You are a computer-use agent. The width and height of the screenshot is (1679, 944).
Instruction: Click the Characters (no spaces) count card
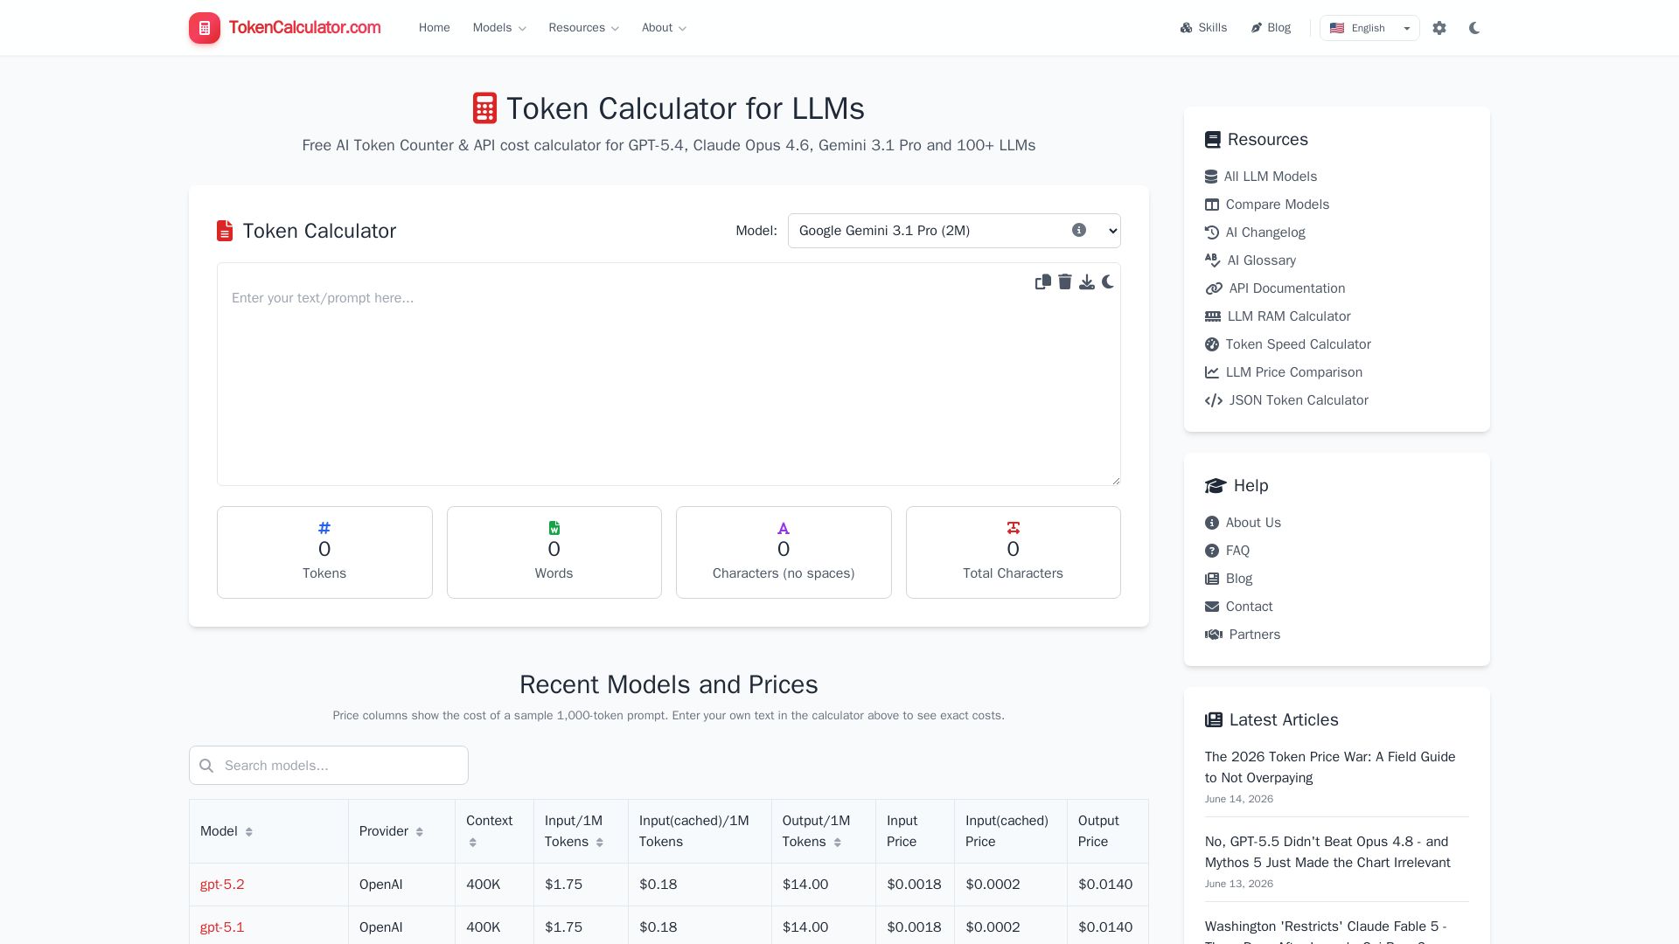click(x=784, y=552)
